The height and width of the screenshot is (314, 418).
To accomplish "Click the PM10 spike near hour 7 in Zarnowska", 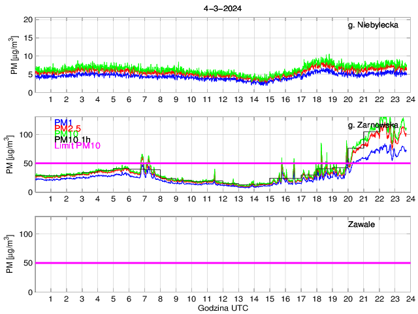I will coord(142,158).
